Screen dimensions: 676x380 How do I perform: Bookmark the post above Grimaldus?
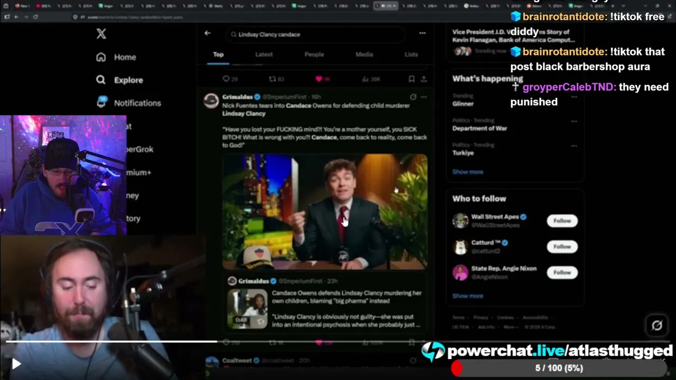[x=411, y=79]
